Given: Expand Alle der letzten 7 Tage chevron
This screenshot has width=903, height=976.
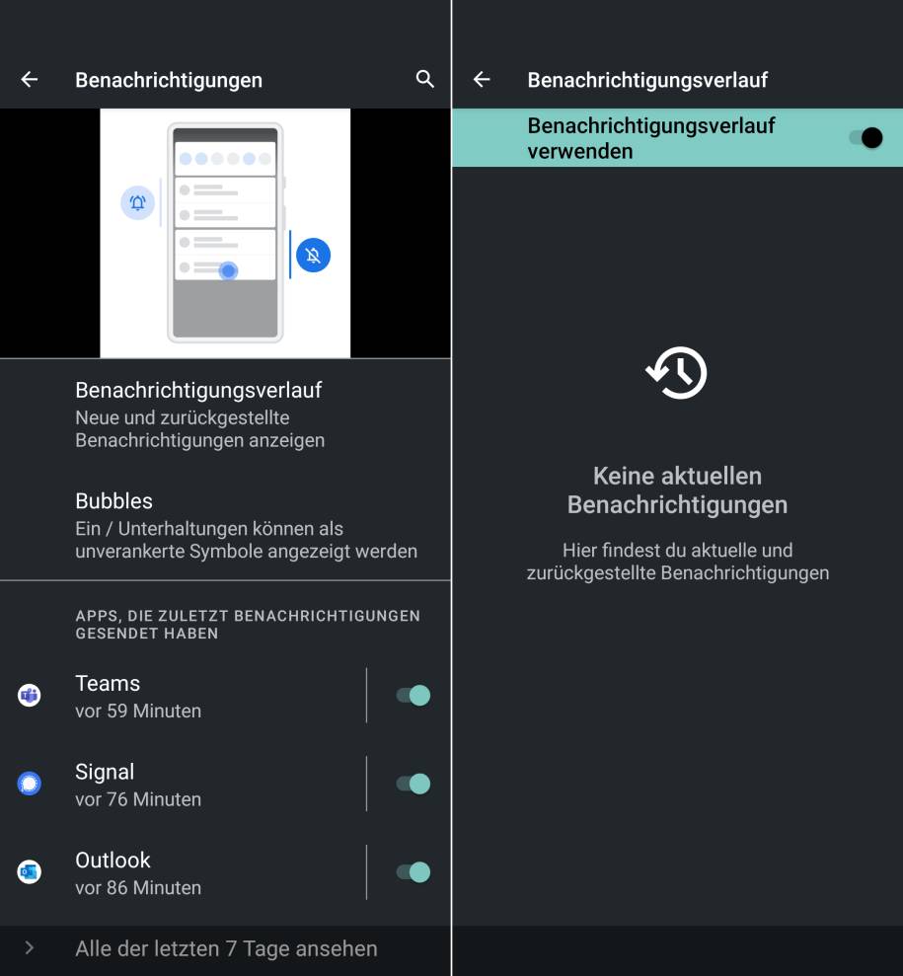Looking at the screenshot, I should coord(30,948).
